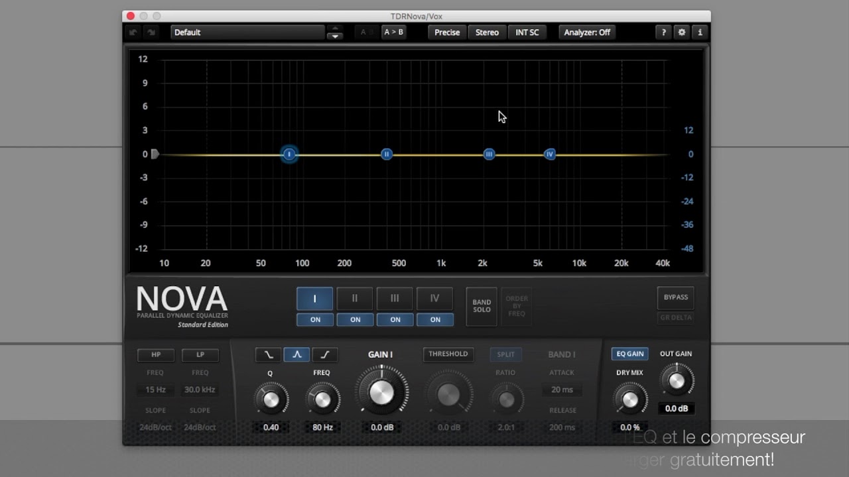Select band IV node on the graph
This screenshot has width=849, height=477.
[549, 154]
